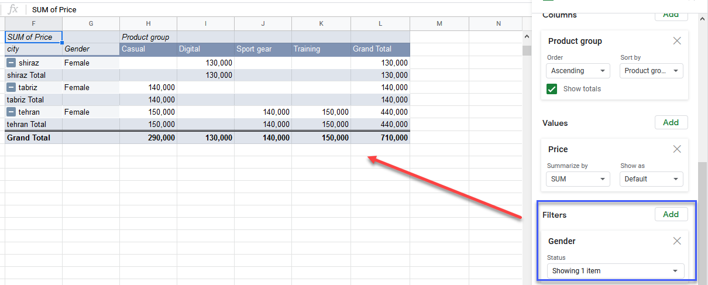Remove the Gender filter

[x=677, y=241]
